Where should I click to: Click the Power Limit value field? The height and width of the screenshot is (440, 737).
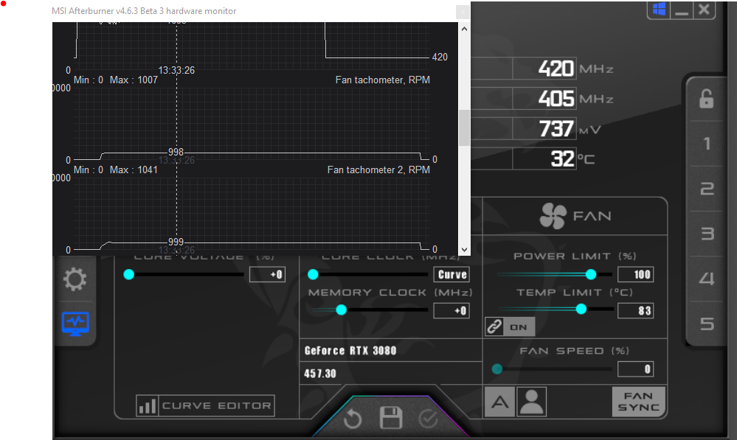[x=635, y=274]
